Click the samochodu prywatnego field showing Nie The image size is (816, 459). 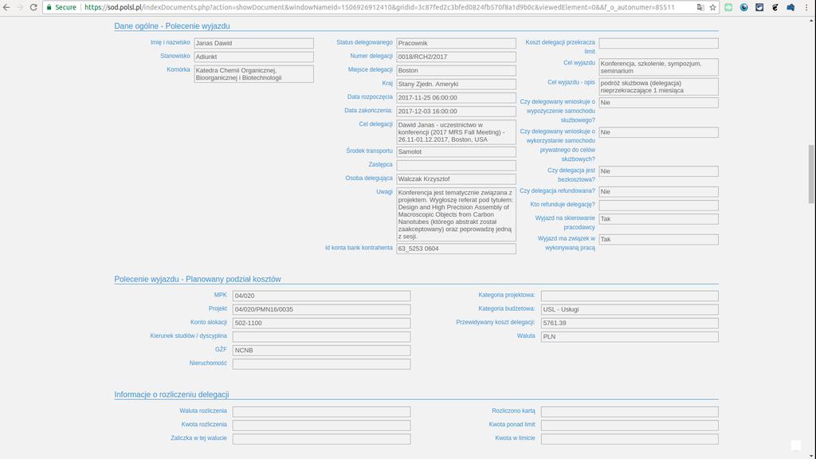point(659,132)
